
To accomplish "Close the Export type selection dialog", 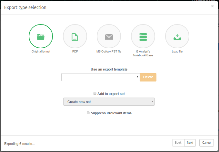I will tap(212, 6).
